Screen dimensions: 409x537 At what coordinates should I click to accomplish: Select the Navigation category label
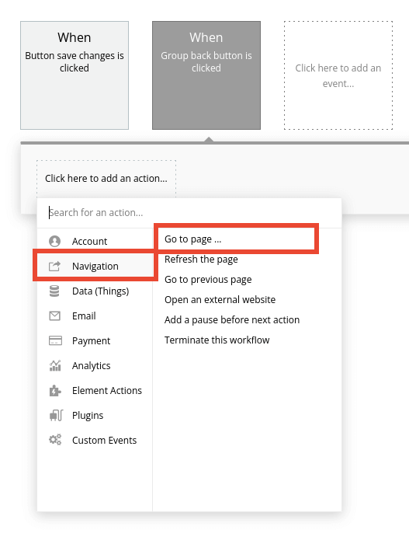[95, 266]
